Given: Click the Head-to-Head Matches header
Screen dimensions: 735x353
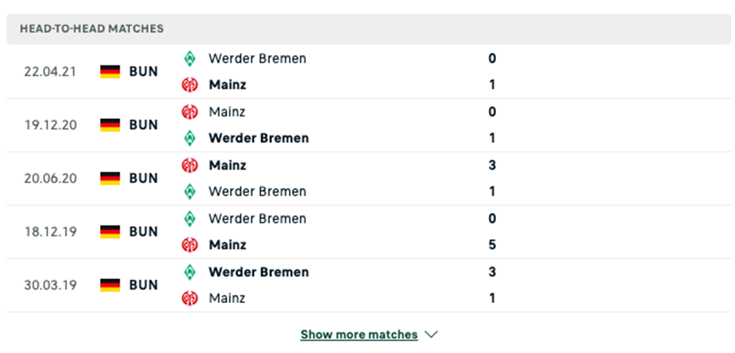Looking at the screenshot, I should [92, 29].
